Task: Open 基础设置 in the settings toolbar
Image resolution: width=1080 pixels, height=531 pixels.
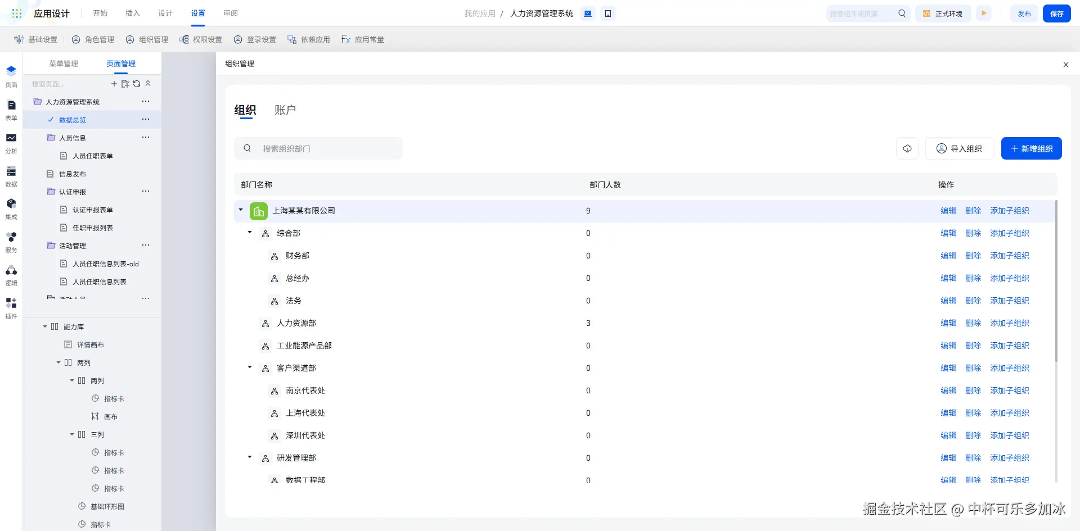Action: coord(36,39)
